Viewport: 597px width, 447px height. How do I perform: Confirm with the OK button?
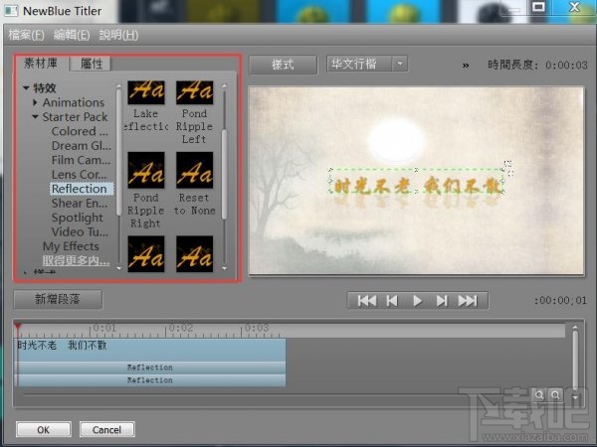[44, 429]
